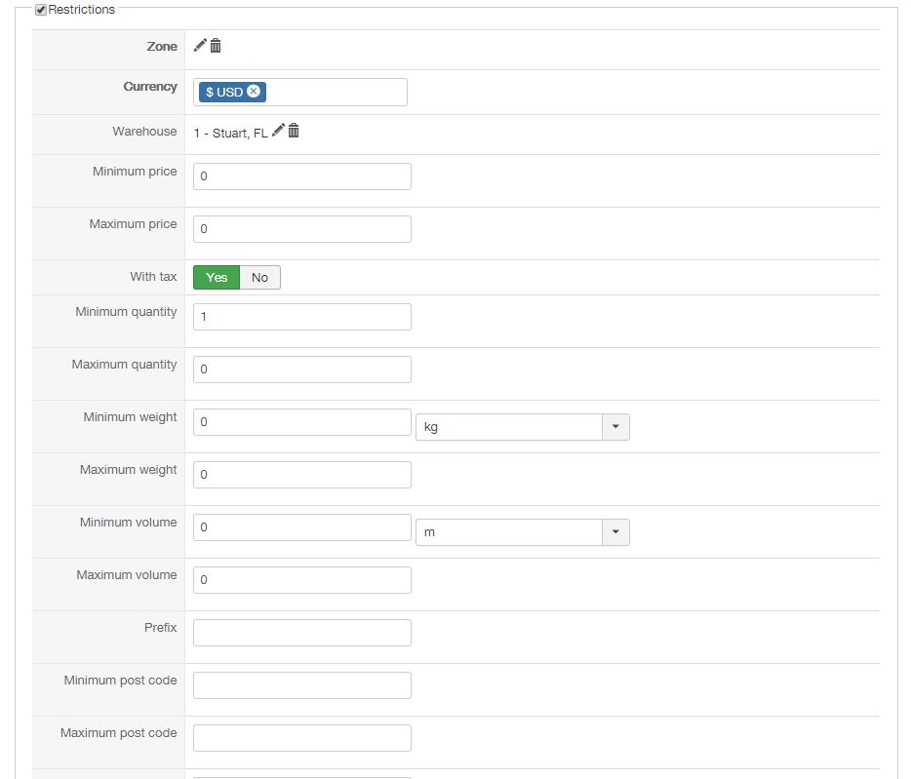Click the Currency selection field
Screen dimensions: 911x779
[x=332, y=92]
